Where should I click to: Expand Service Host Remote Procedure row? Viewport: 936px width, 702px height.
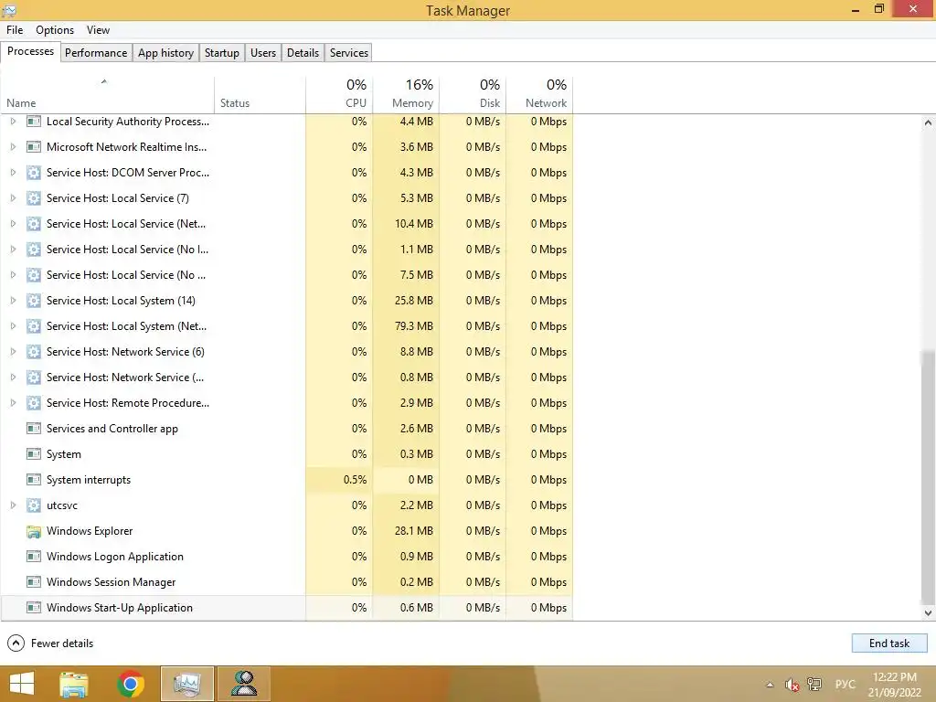click(x=13, y=403)
